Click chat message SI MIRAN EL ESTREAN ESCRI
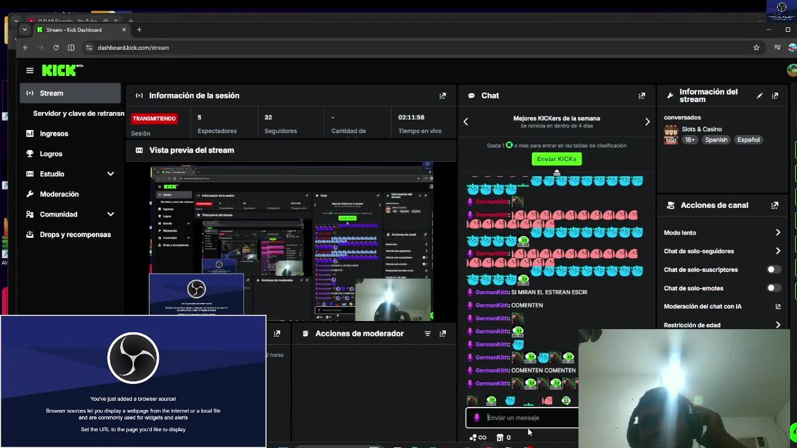 click(549, 292)
